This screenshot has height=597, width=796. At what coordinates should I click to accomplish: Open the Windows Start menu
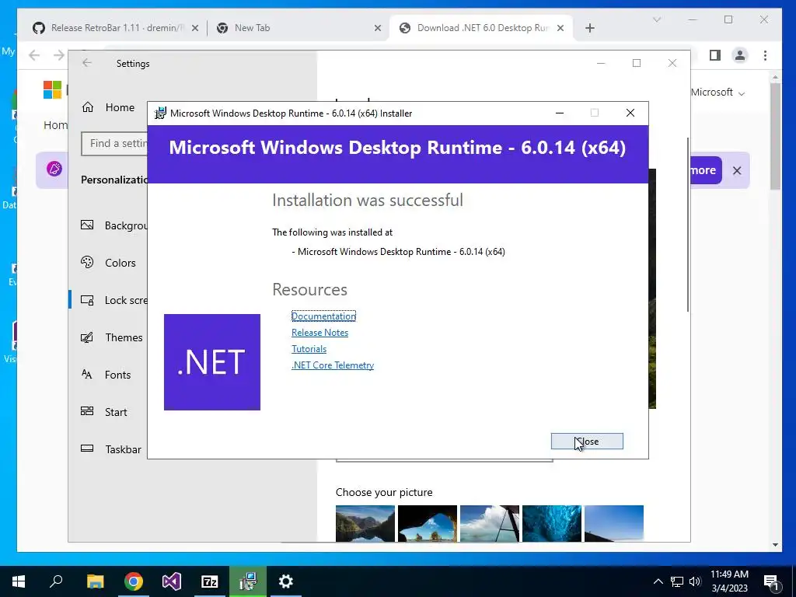tap(19, 581)
